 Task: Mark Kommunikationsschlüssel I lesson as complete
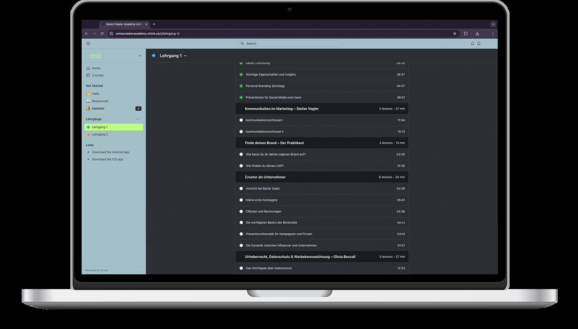click(241, 120)
